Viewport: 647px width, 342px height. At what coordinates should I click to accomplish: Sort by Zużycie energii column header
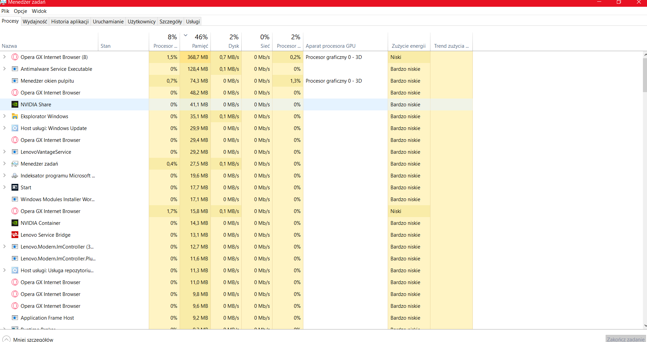coord(409,42)
